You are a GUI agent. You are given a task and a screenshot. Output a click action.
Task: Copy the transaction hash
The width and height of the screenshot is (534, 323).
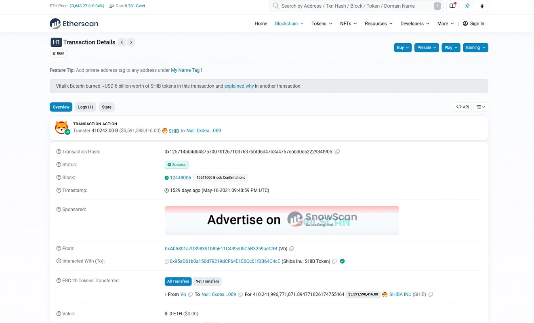(338, 152)
